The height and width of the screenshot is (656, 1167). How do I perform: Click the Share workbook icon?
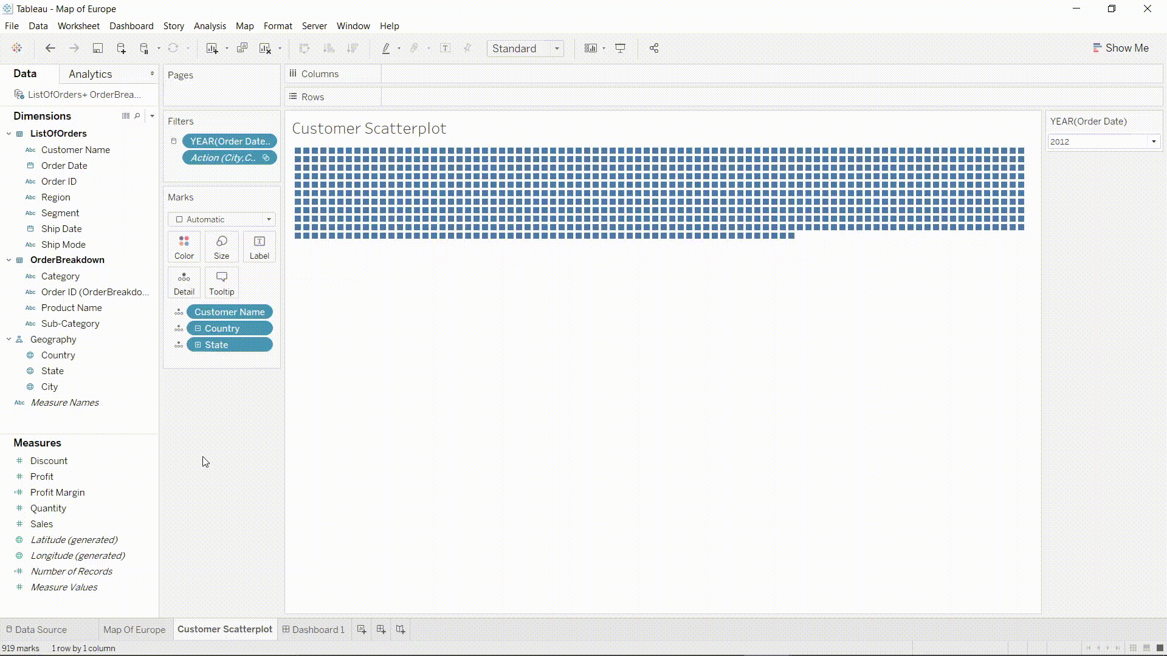click(654, 49)
